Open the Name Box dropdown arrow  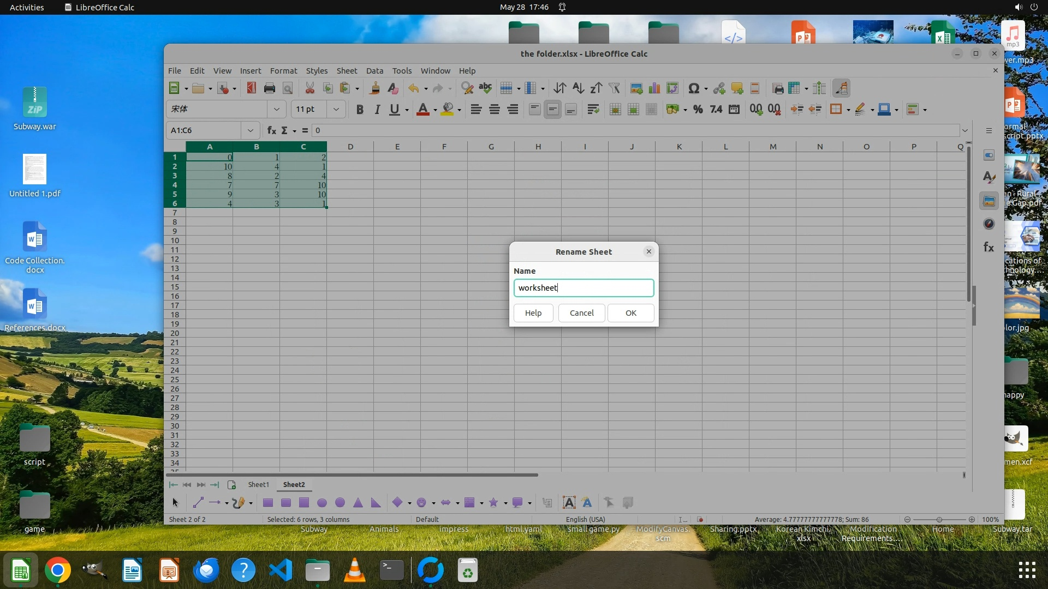[x=250, y=130]
